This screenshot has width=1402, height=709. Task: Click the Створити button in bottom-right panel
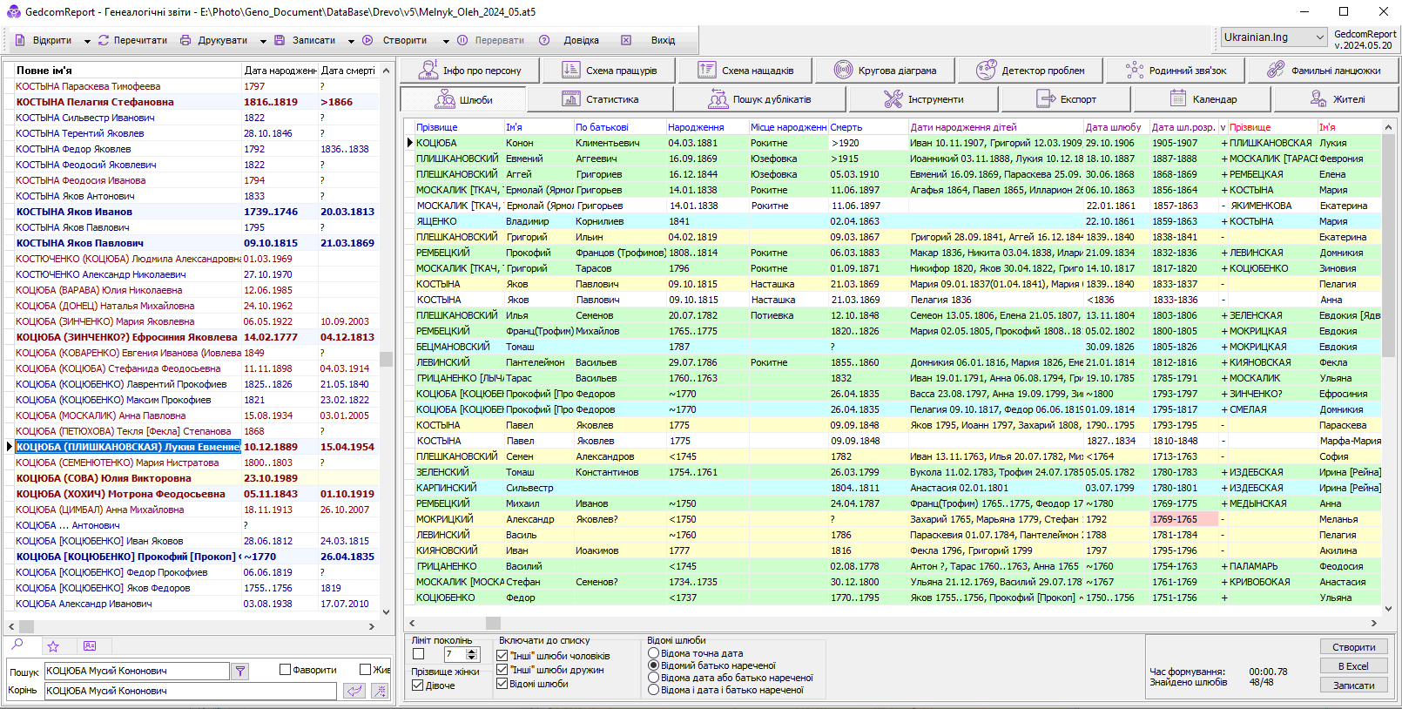coord(1353,647)
